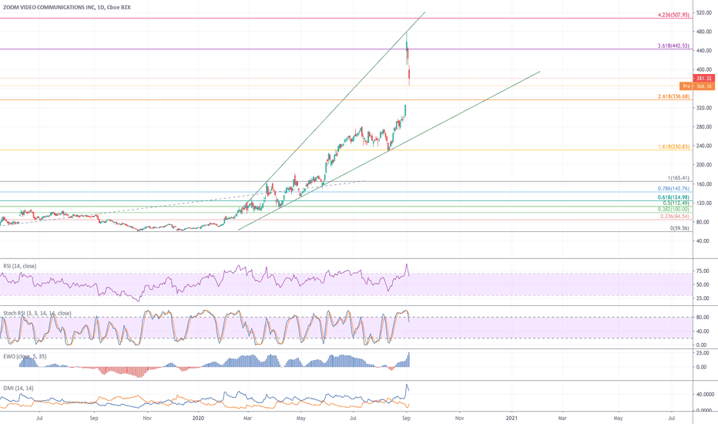Click the 240.00 price axis label
The image size is (718, 424).
tap(704, 146)
